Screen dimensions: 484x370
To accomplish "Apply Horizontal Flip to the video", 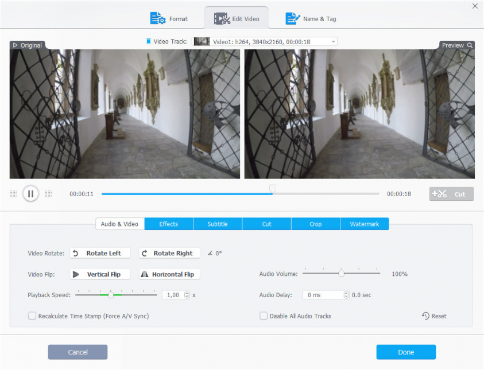I will pyautogui.click(x=169, y=274).
